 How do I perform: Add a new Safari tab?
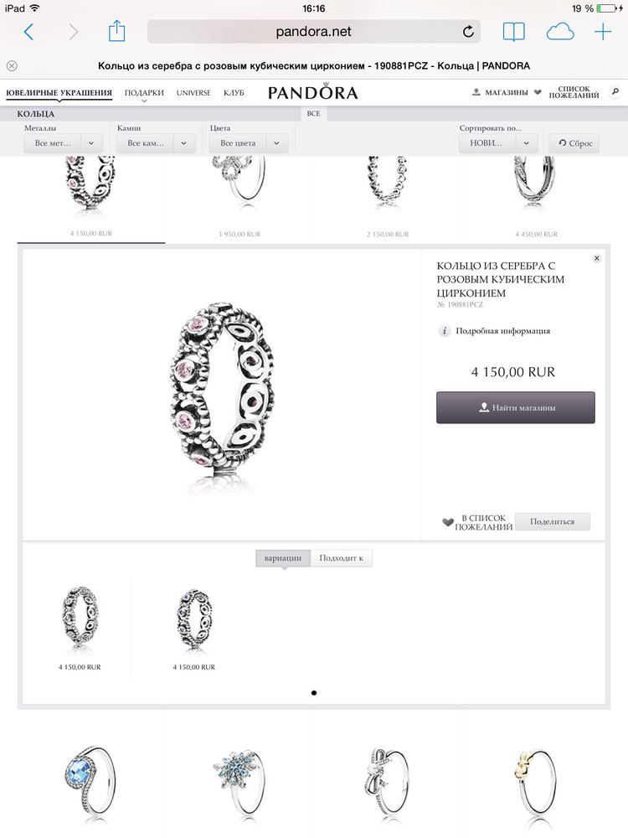[603, 32]
